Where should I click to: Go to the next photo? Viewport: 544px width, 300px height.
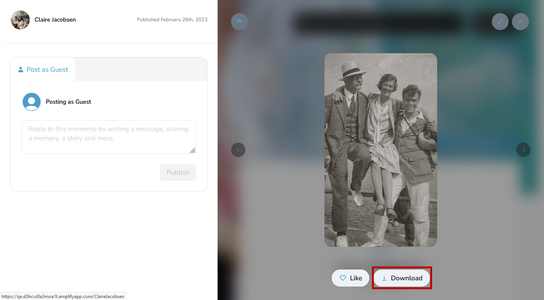click(x=523, y=150)
